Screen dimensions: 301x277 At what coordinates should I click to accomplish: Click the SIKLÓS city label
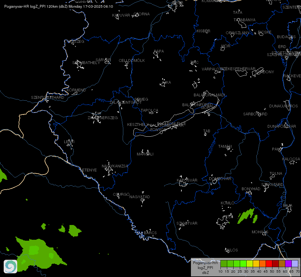coord(231,250)
